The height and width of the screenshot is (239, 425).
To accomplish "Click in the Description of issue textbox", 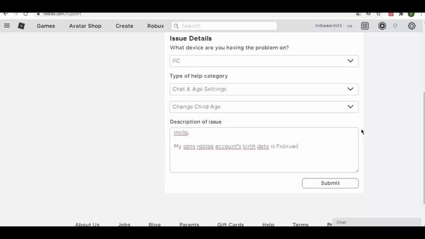I will coord(264,150).
